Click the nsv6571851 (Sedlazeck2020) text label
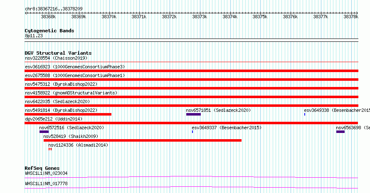The height and width of the screenshot is (193, 370). tap(218, 110)
